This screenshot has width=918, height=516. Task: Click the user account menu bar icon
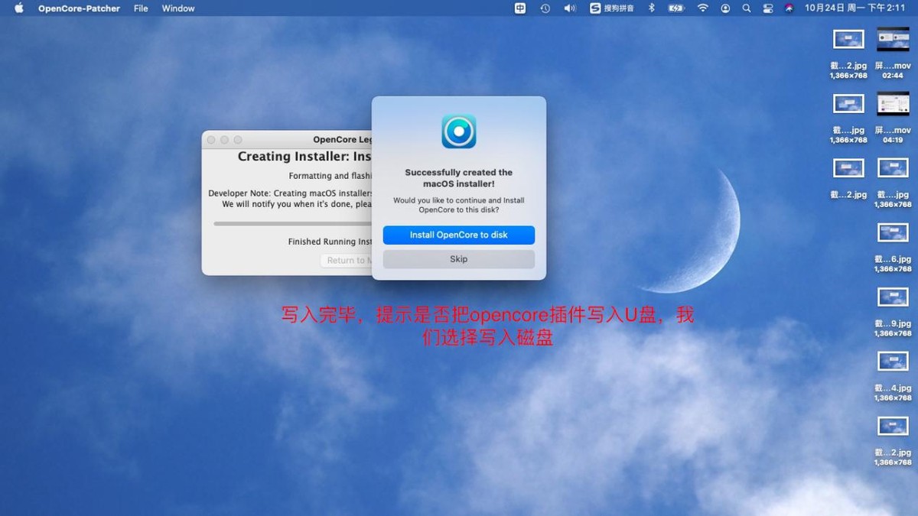(724, 8)
